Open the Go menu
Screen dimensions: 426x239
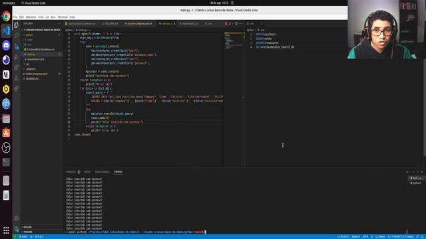pyautogui.click(x=47, y=17)
